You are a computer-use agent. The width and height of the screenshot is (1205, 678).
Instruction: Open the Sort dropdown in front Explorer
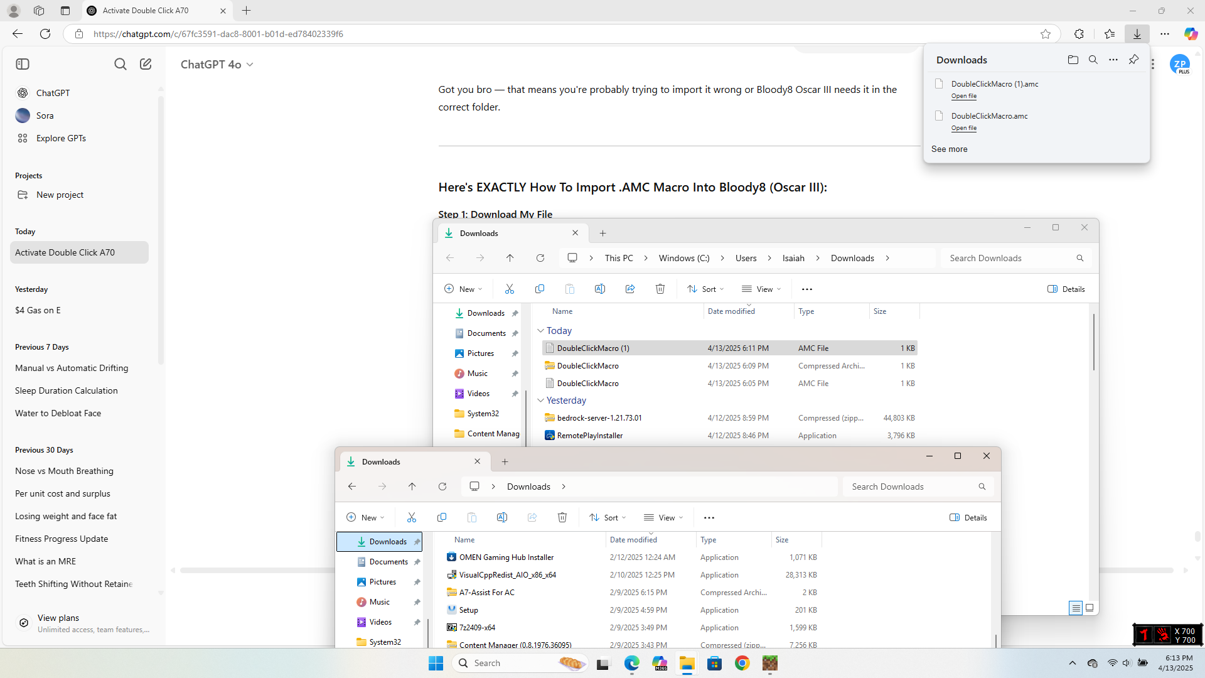(x=608, y=517)
